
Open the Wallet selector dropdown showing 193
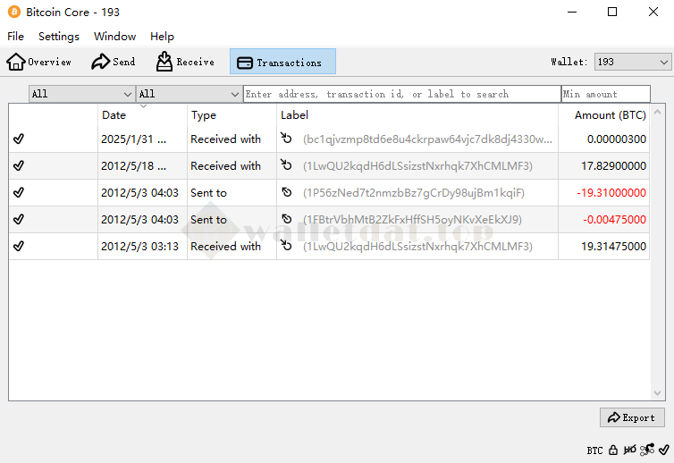click(x=632, y=62)
